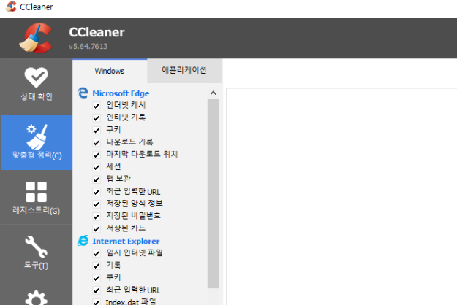Click the Microsoft Edge browser icon
Viewport: 457px width, 305px height.
pos(83,93)
